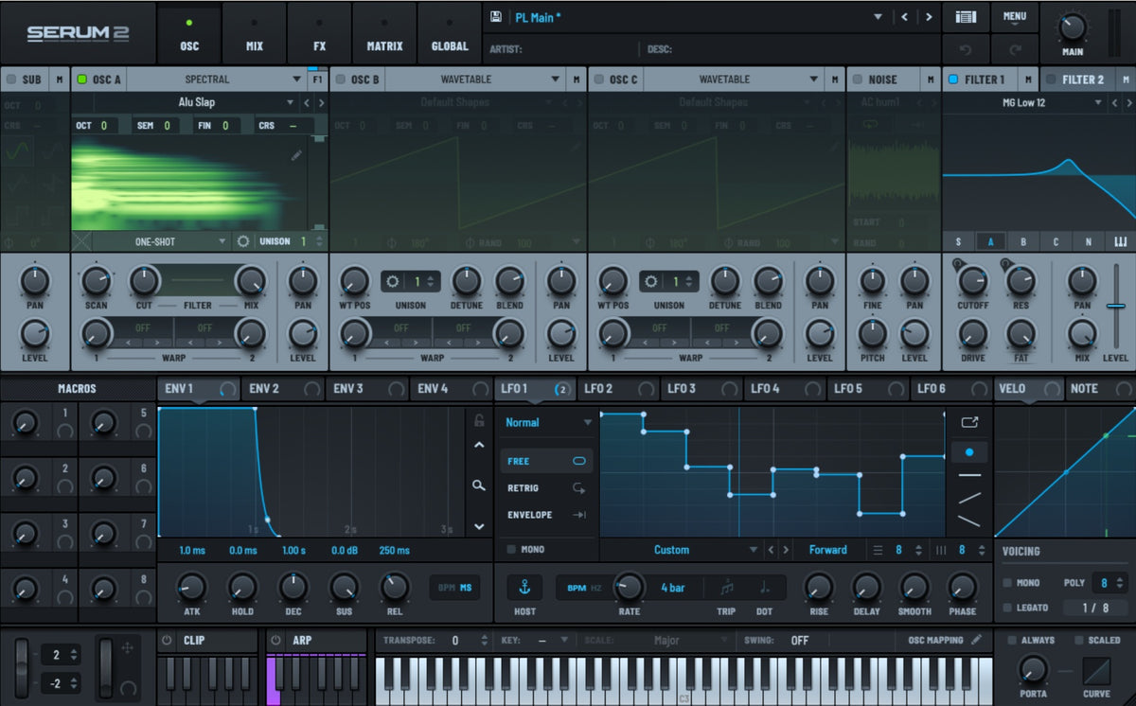Click the envelope zoom magnifier icon
The width and height of the screenshot is (1136, 706).
(480, 485)
